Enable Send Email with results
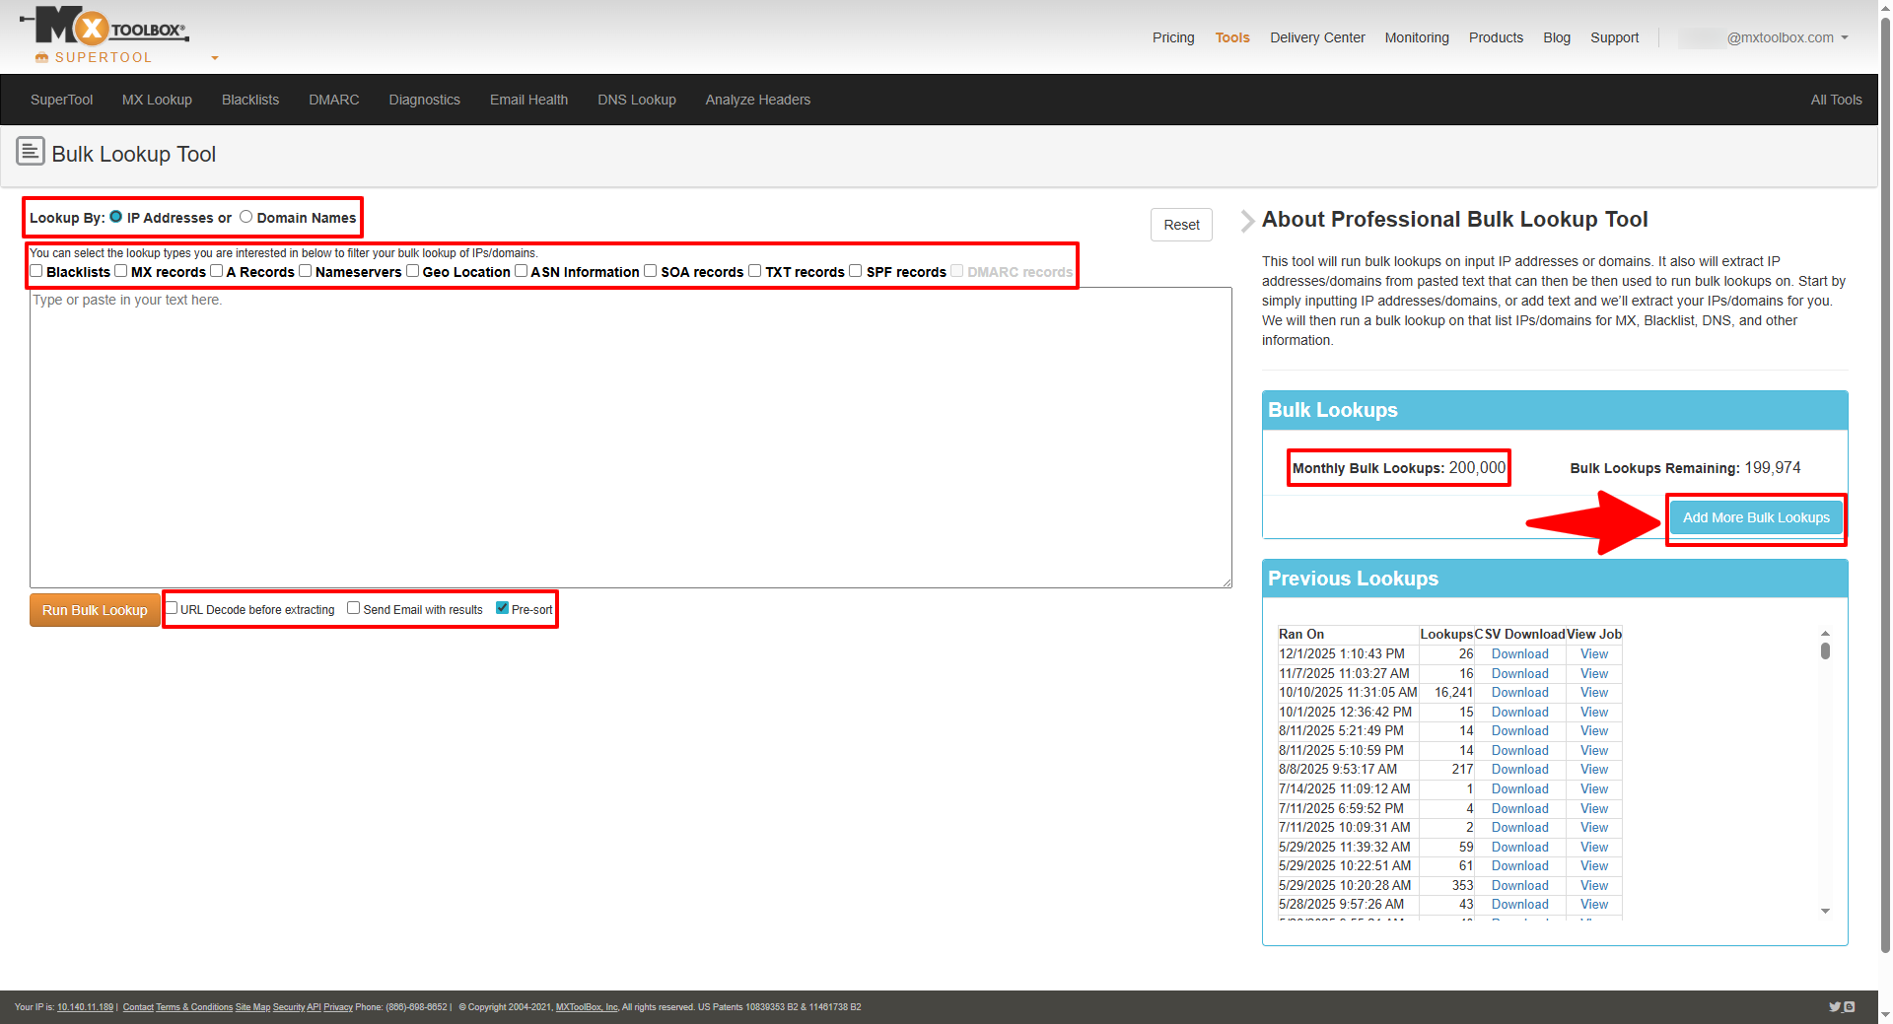Screen dimensions: 1893x1024 tap(353, 607)
